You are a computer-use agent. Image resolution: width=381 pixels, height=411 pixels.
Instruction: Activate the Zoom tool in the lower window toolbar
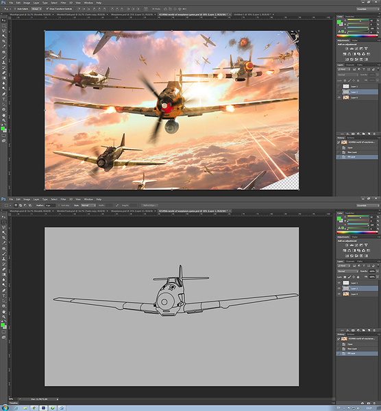(3, 316)
